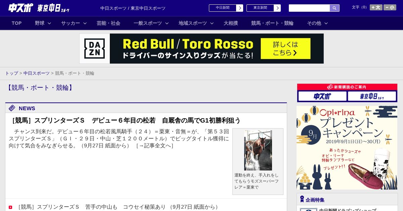
Task: Open the 大相撲 menu item
Action: click(231, 23)
